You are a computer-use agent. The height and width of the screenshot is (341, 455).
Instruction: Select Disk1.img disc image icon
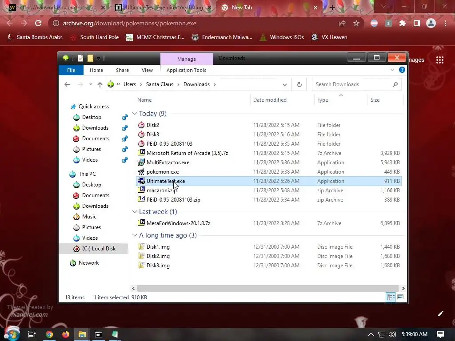coord(141,247)
